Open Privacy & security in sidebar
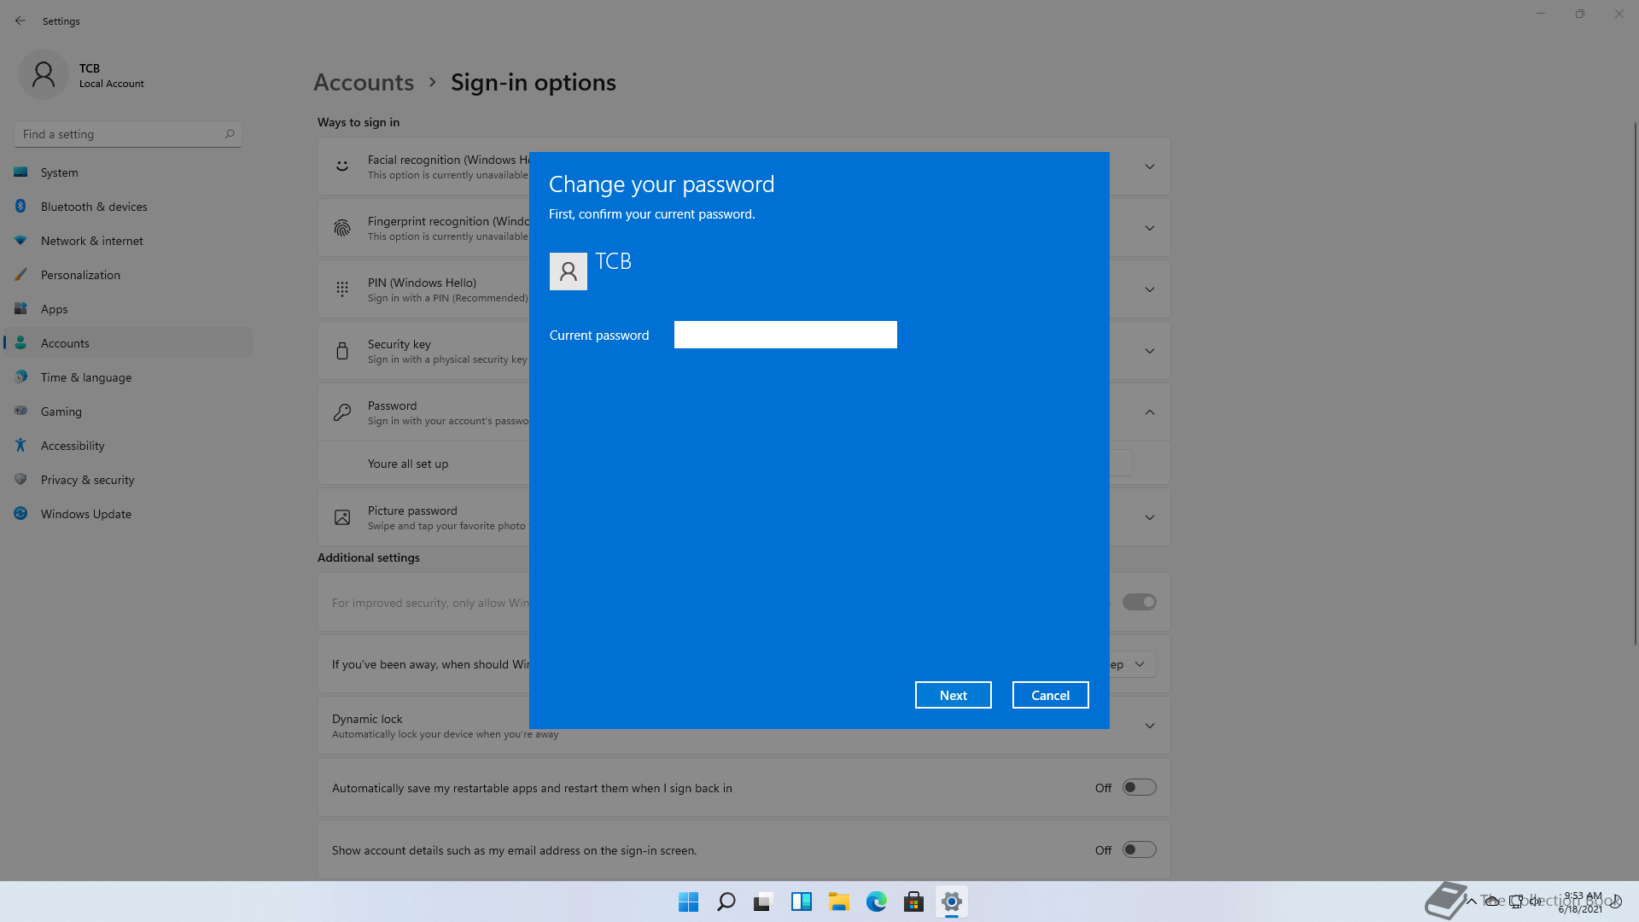This screenshot has height=922, width=1639. [87, 480]
